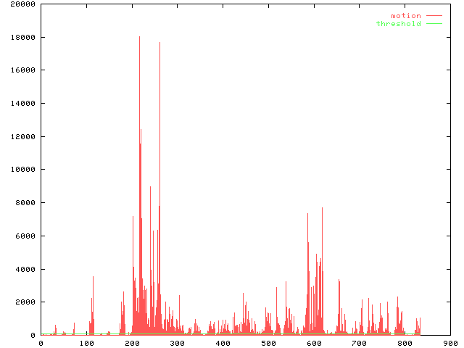464x348 pixels.
Task: Pick the 700 x-axis tick label
Action: (359, 343)
